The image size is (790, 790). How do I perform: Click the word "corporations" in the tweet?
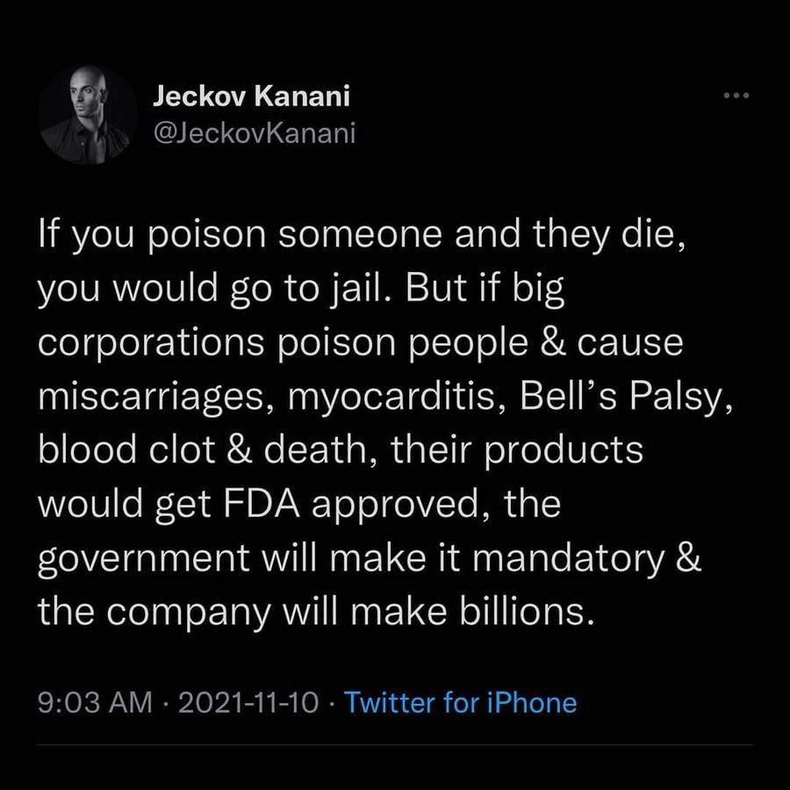click(157, 344)
